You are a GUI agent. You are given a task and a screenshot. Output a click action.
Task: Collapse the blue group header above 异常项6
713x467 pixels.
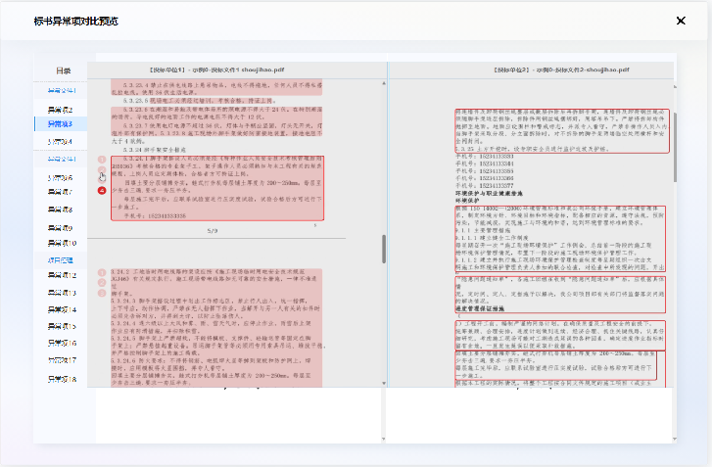click(63, 159)
